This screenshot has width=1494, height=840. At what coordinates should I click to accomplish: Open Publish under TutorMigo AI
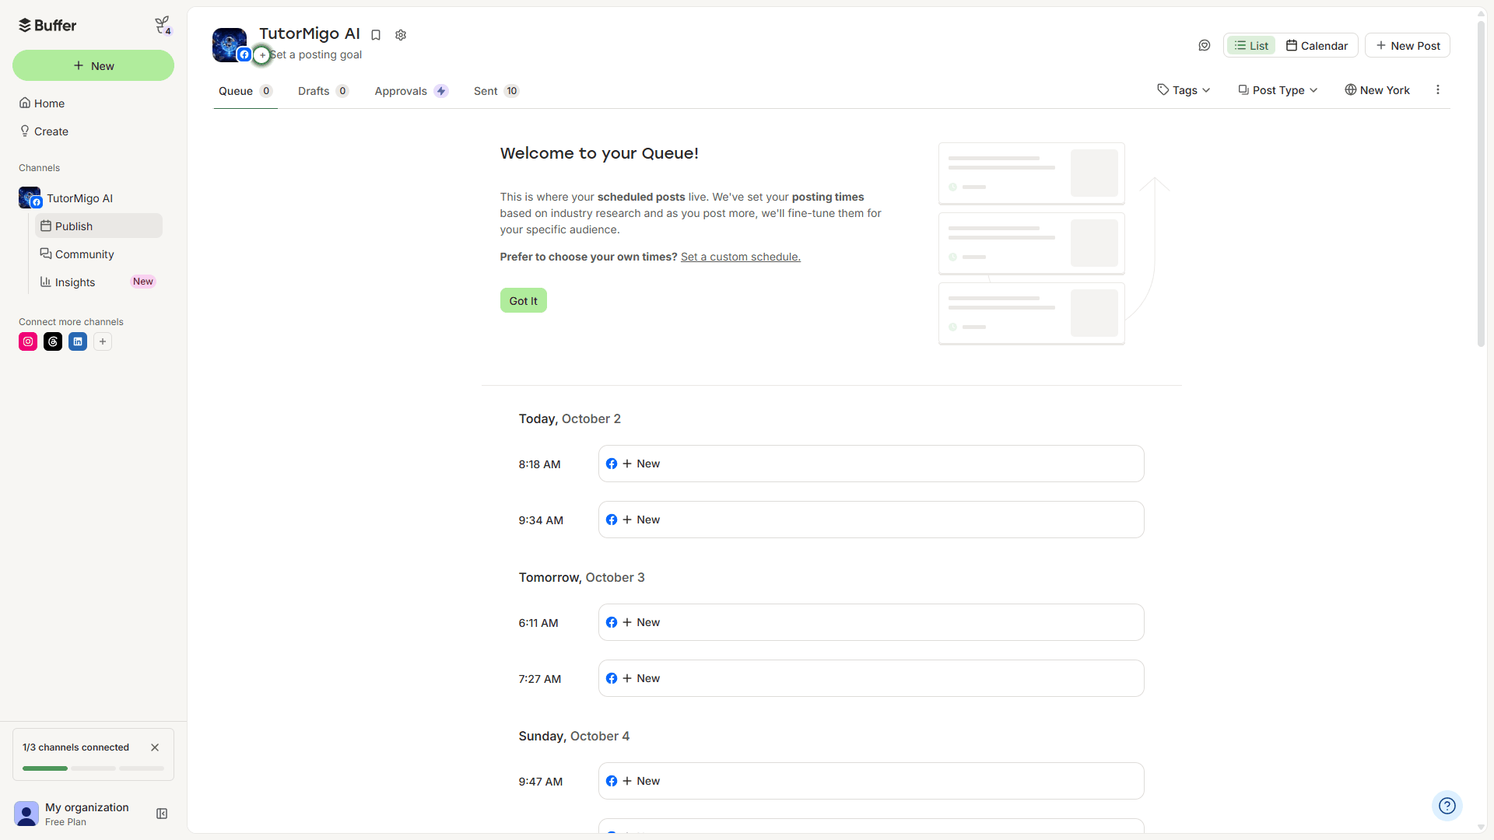(x=98, y=226)
